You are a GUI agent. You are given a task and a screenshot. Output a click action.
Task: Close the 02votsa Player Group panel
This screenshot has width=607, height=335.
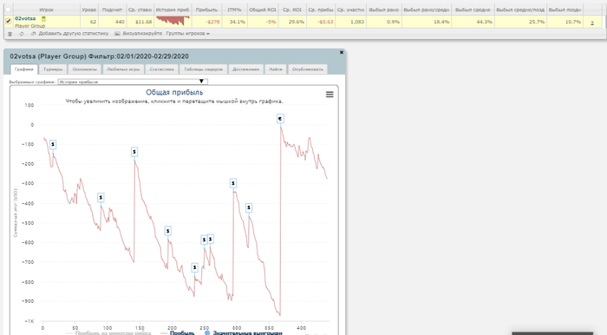(x=342, y=52)
